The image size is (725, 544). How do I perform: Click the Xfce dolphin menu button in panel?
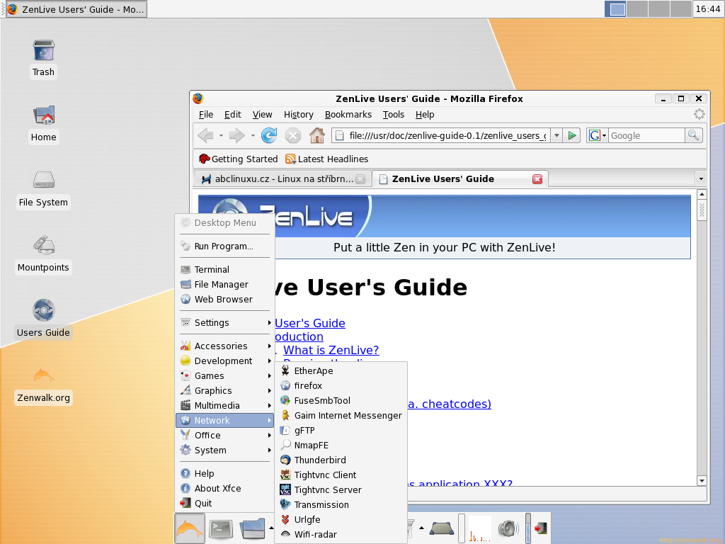pos(190,528)
